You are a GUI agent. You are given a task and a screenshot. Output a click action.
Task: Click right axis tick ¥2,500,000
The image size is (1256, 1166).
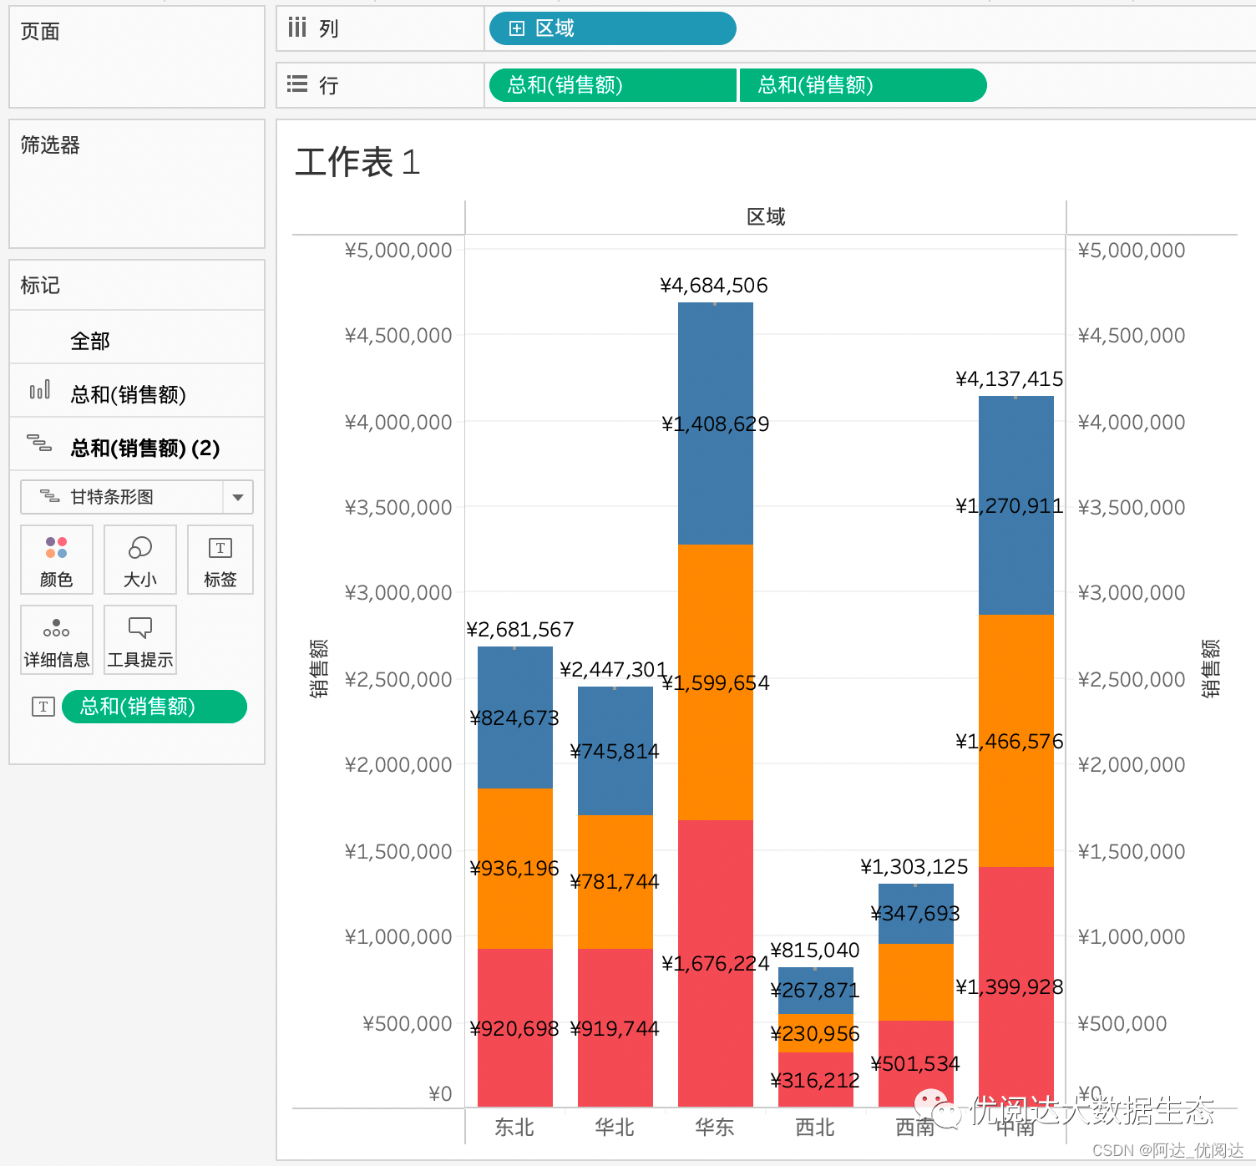[1132, 680]
